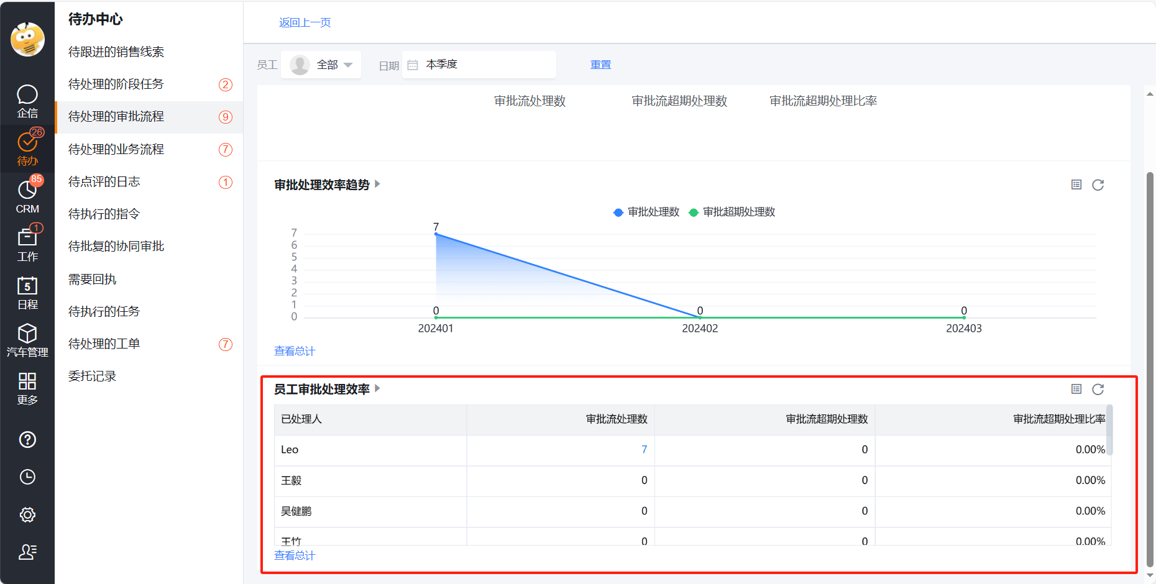
Task: Click 查看总计 under the employee table
Action: 295,555
